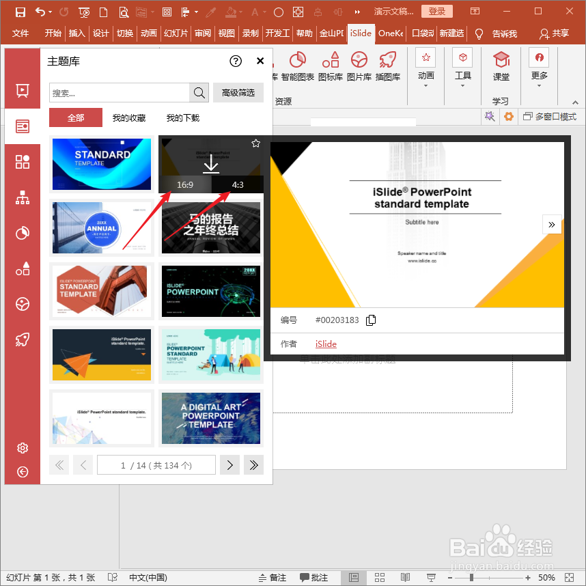Open iSlide settings gear in sidebar
Viewport: 586px width, 586px height.
click(x=23, y=448)
